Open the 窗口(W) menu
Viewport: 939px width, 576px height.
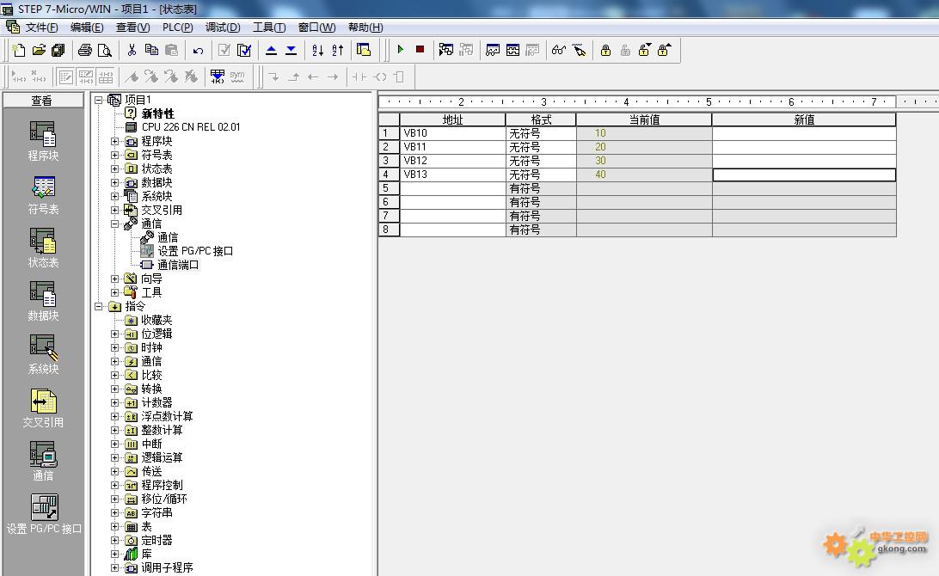tap(316, 28)
